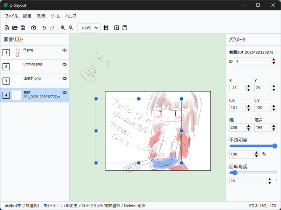Increase the ID value with up arrow
Viewport: 281px width, 210px height.
point(274,59)
